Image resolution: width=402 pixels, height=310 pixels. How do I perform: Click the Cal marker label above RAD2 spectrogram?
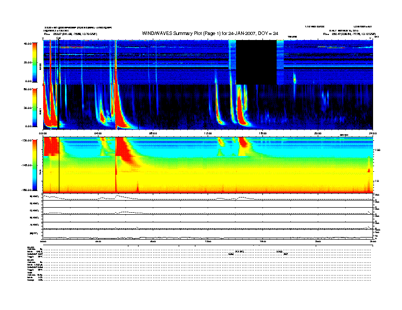58,38
